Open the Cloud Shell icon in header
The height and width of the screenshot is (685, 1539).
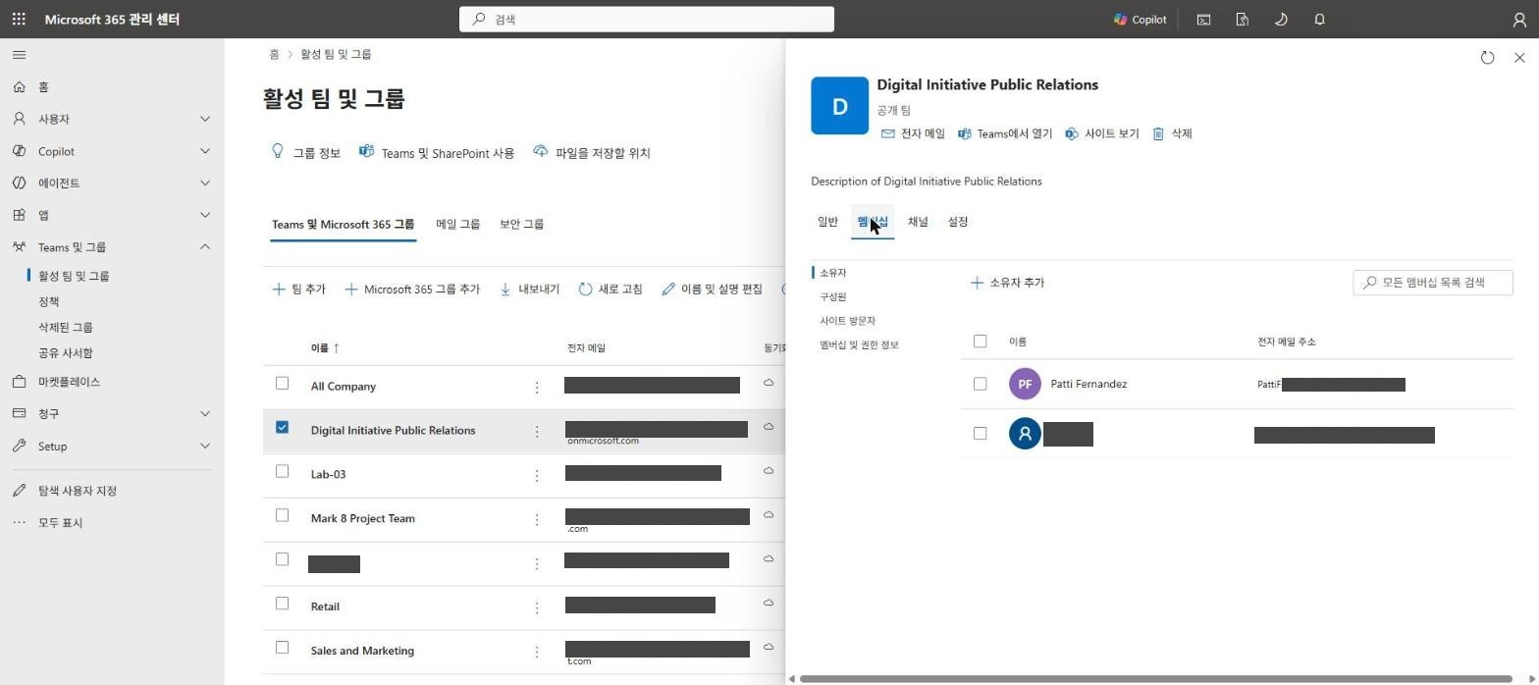pyautogui.click(x=1203, y=19)
